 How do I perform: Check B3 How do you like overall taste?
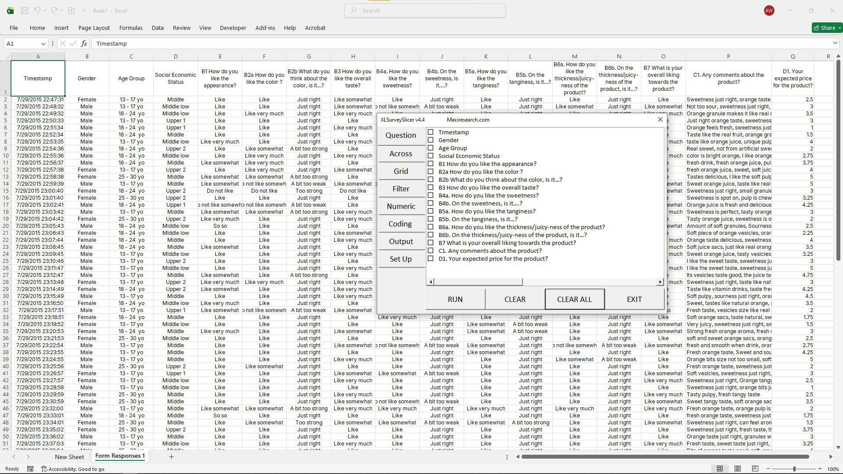(x=430, y=187)
